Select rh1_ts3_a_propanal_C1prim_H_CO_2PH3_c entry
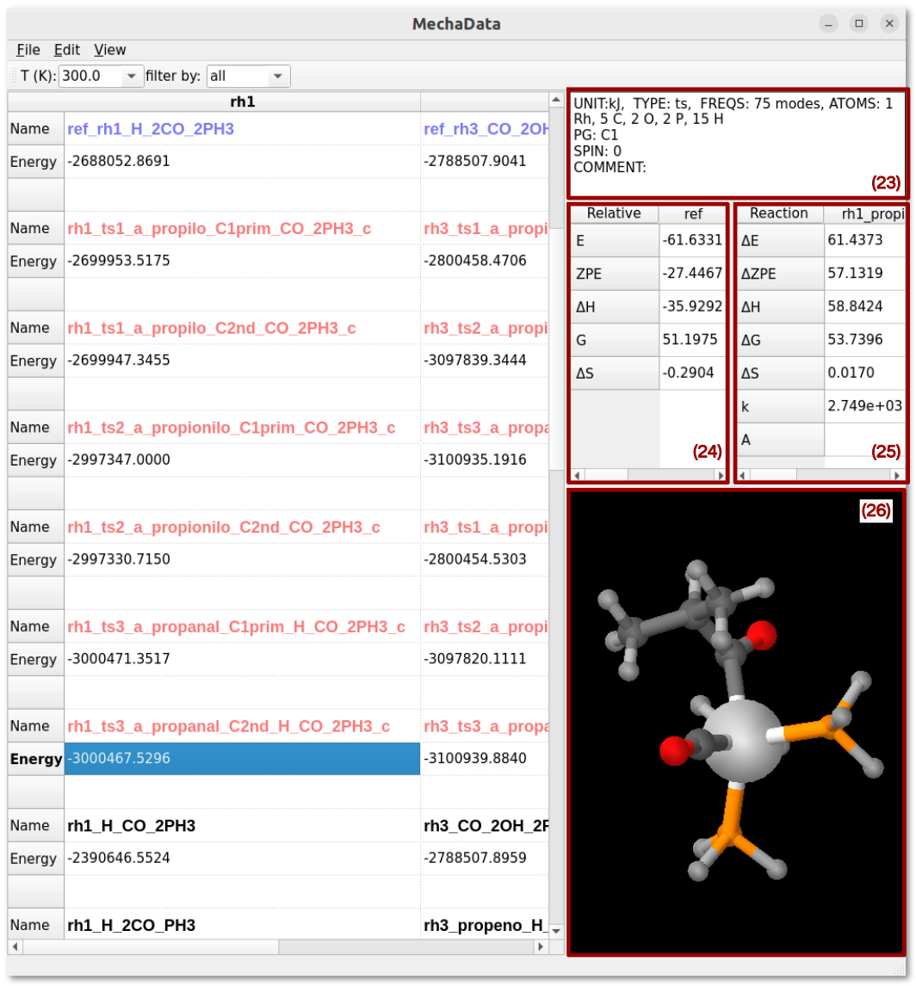Viewport: 916px width, 986px height. [x=242, y=626]
